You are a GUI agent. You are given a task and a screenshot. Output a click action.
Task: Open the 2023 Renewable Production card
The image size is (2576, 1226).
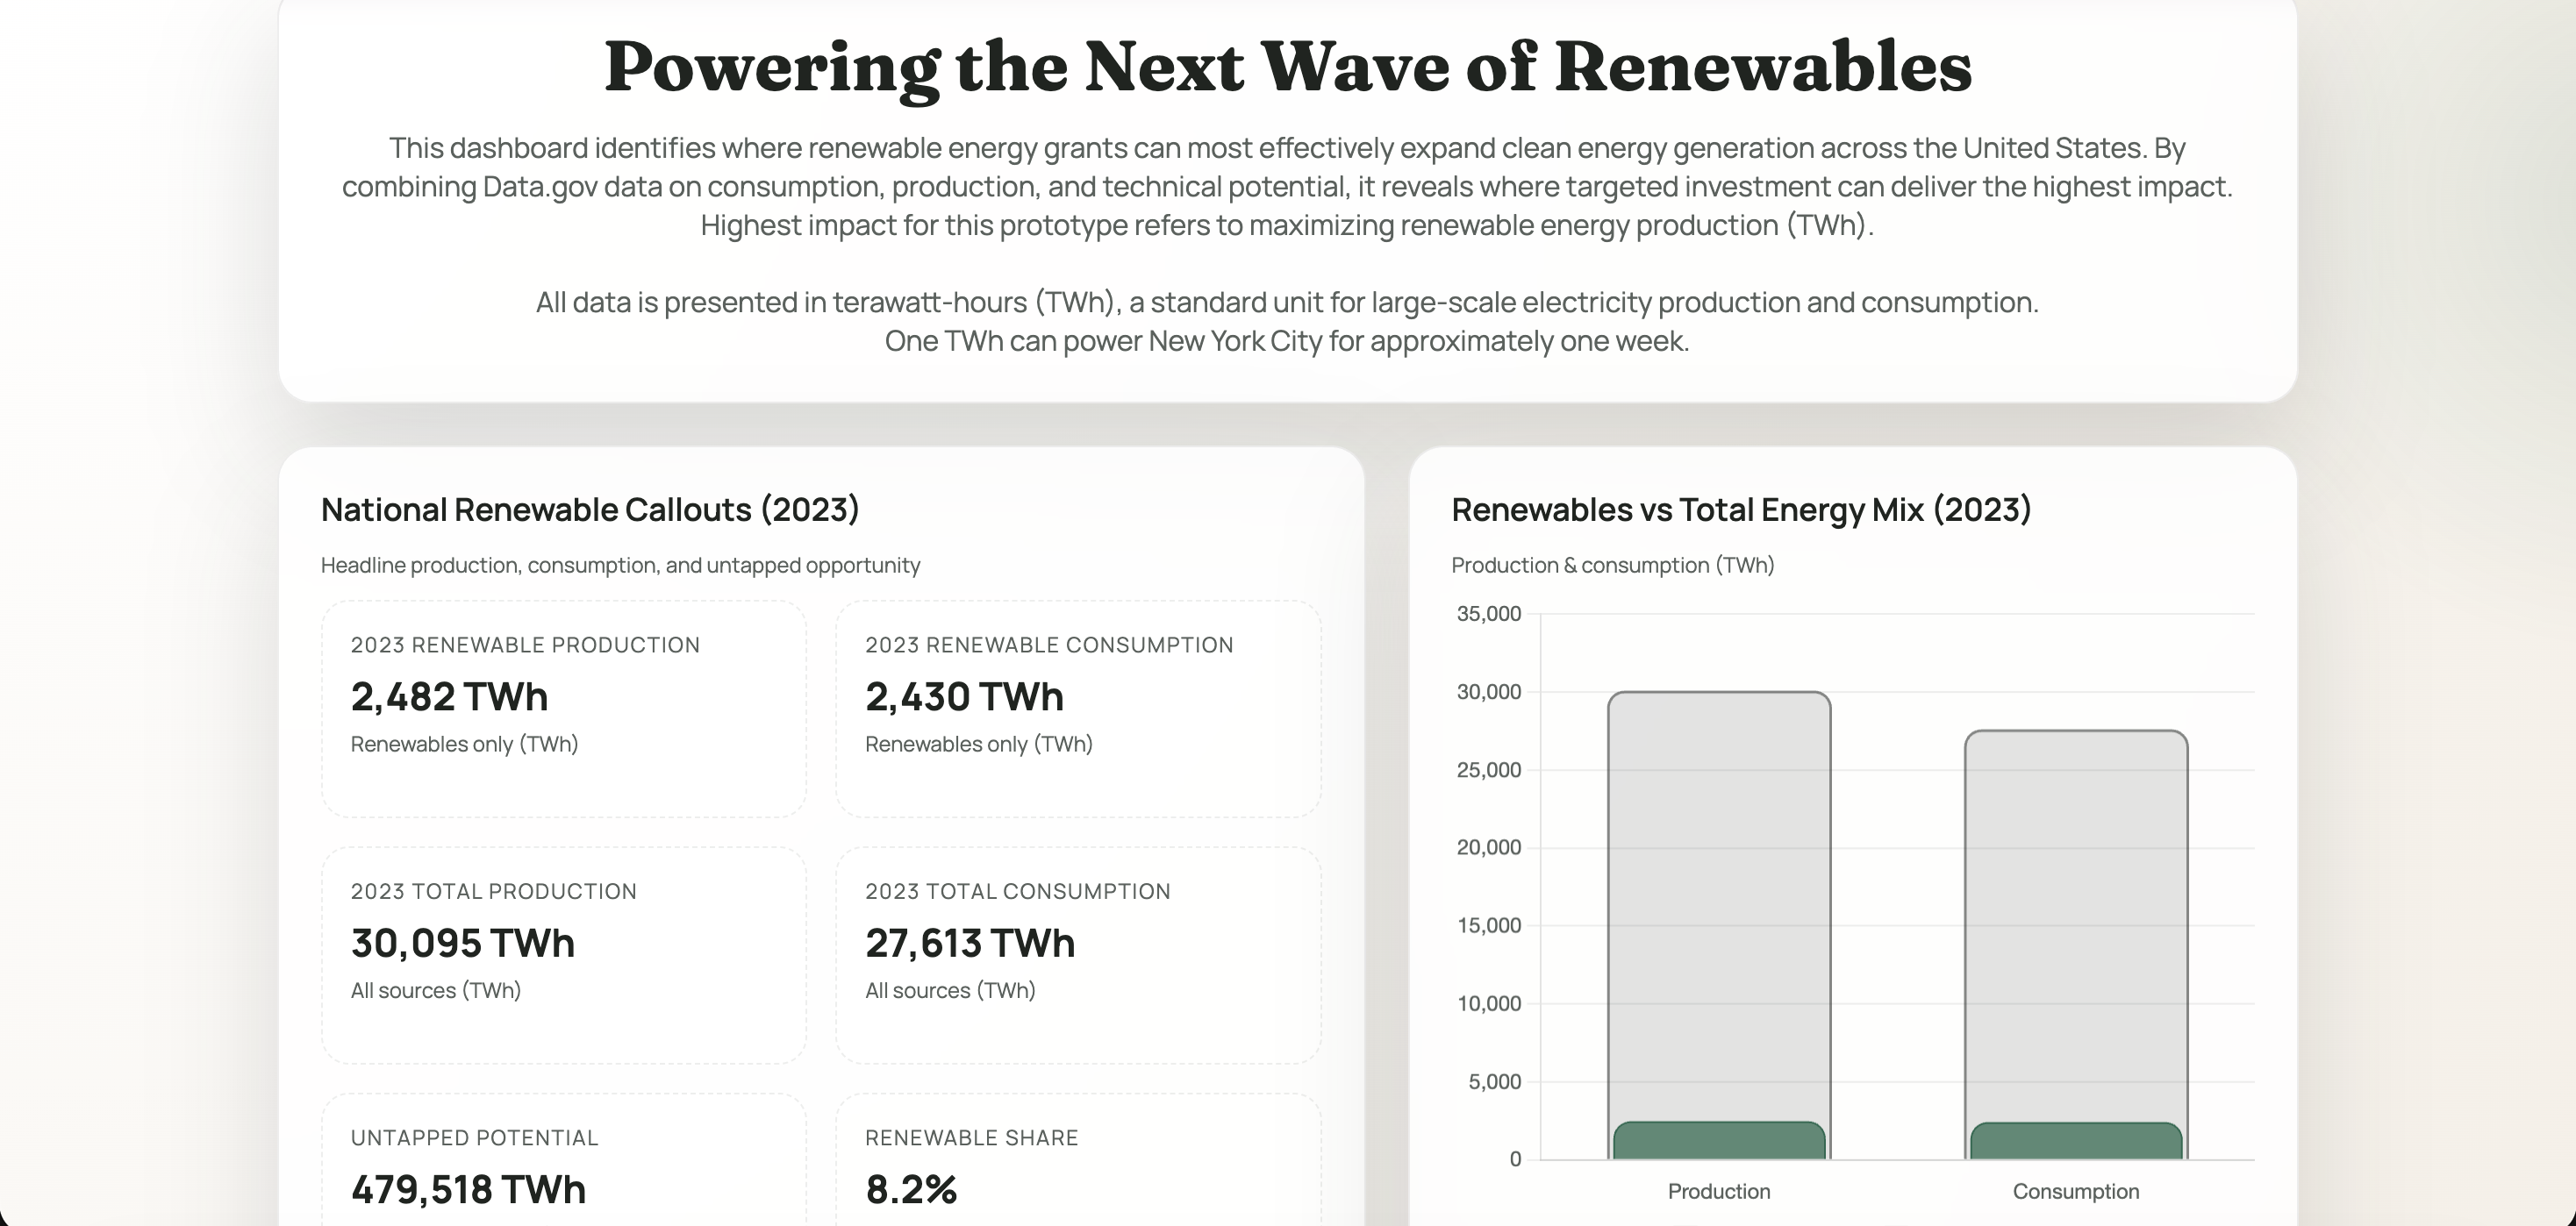[564, 709]
